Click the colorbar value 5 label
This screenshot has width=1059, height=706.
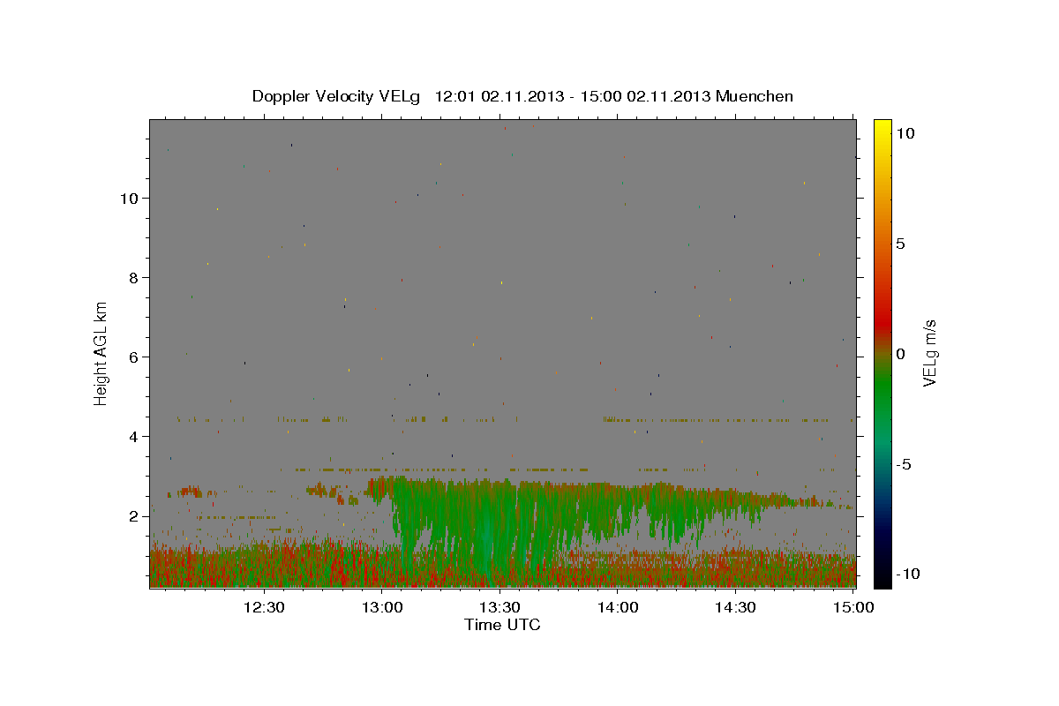tap(901, 244)
